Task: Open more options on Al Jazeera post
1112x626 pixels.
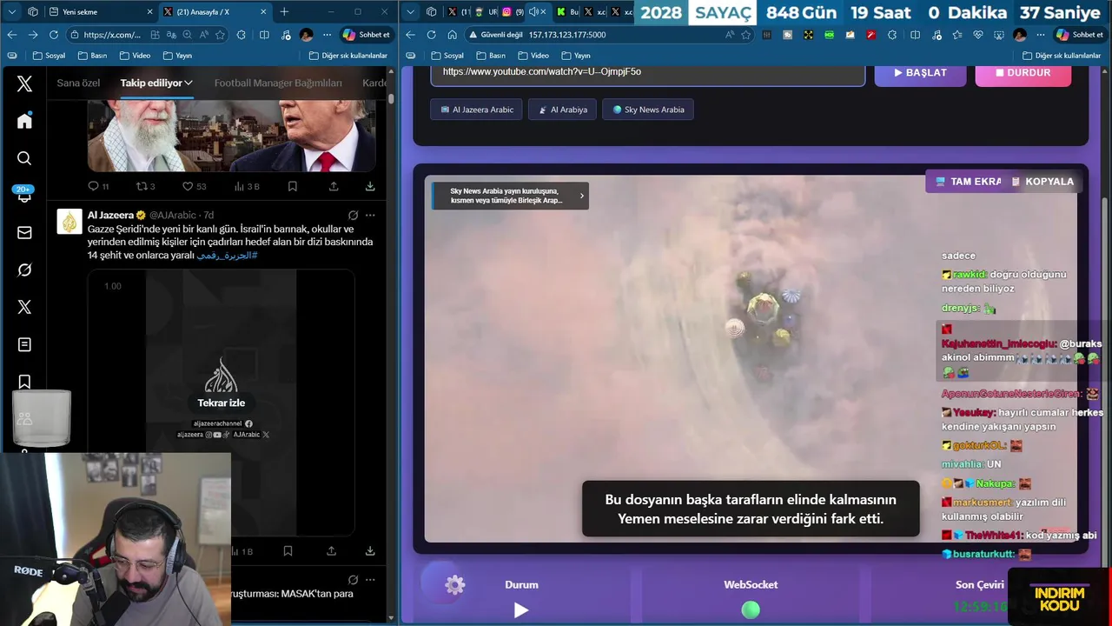Action: [x=370, y=215]
